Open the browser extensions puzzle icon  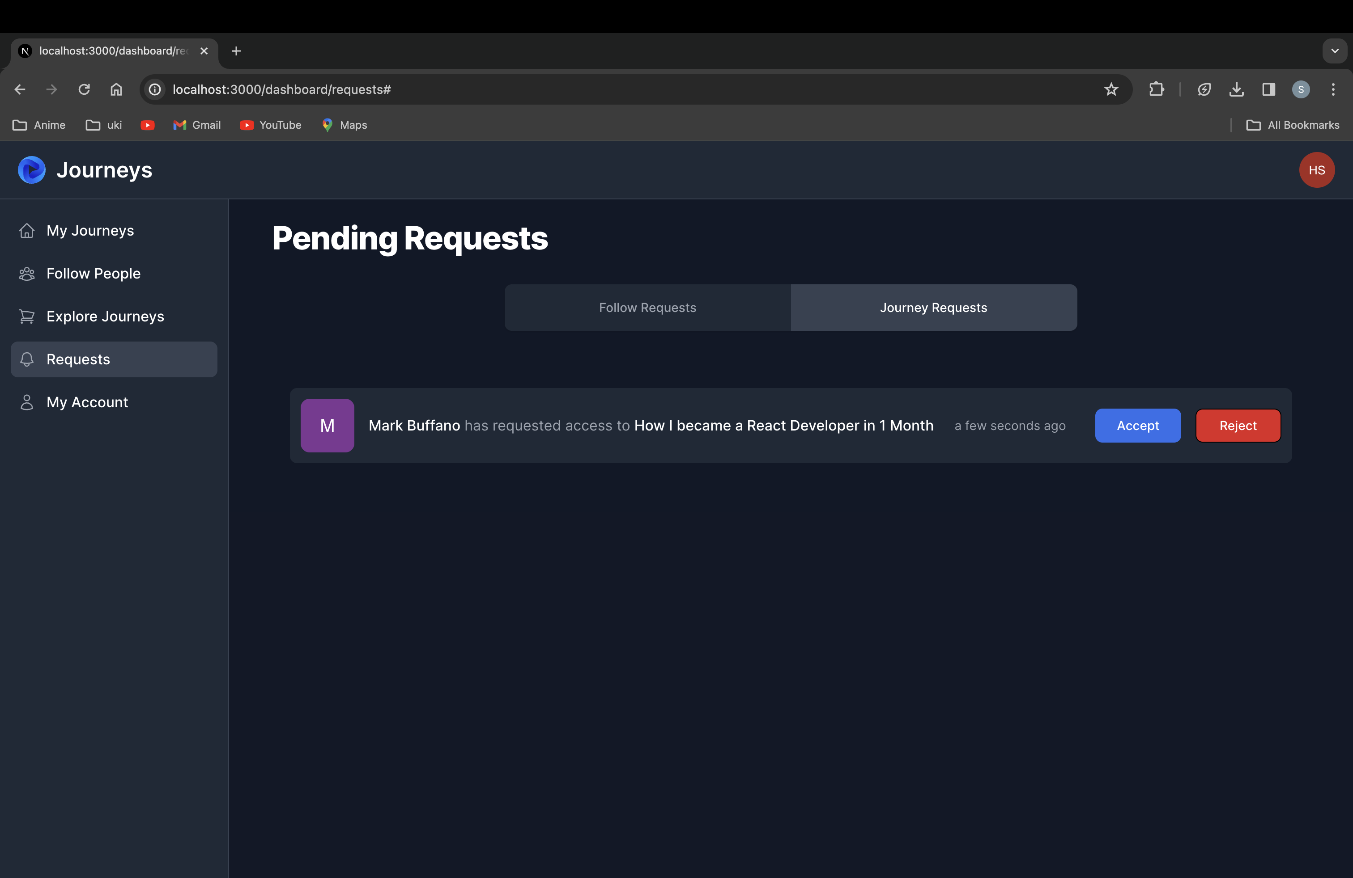tap(1156, 89)
